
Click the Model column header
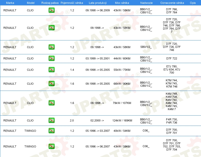coord(31,3)
